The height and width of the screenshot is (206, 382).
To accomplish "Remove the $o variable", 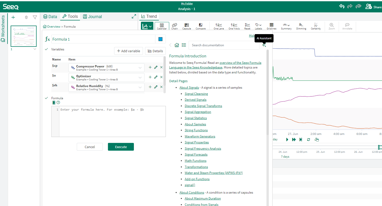I will [x=161, y=77].
